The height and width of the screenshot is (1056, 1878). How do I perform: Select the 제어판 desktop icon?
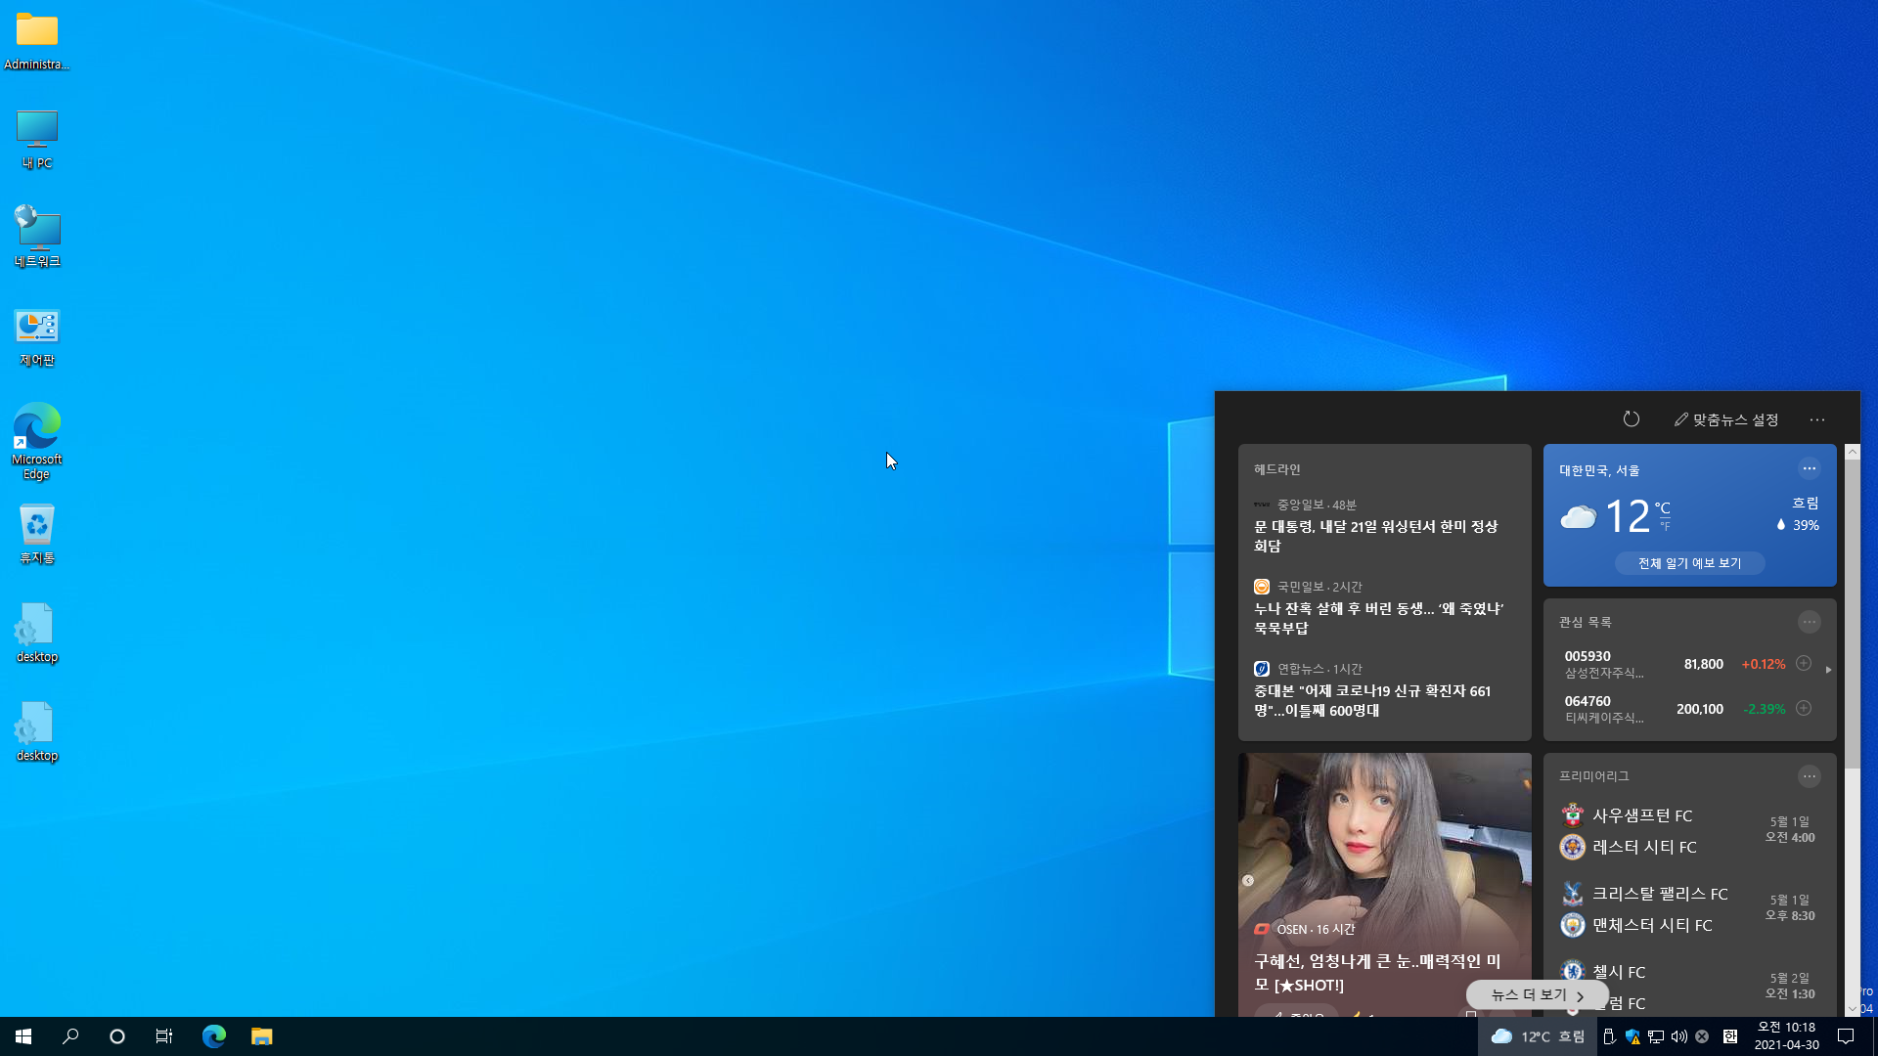[37, 336]
